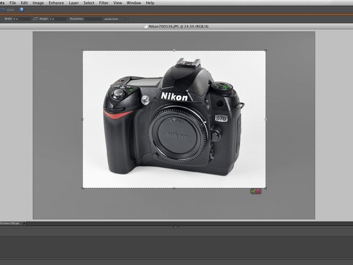Open the Filter menu
Image resolution: width=353 pixels, height=265 pixels.
tap(104, 3)
